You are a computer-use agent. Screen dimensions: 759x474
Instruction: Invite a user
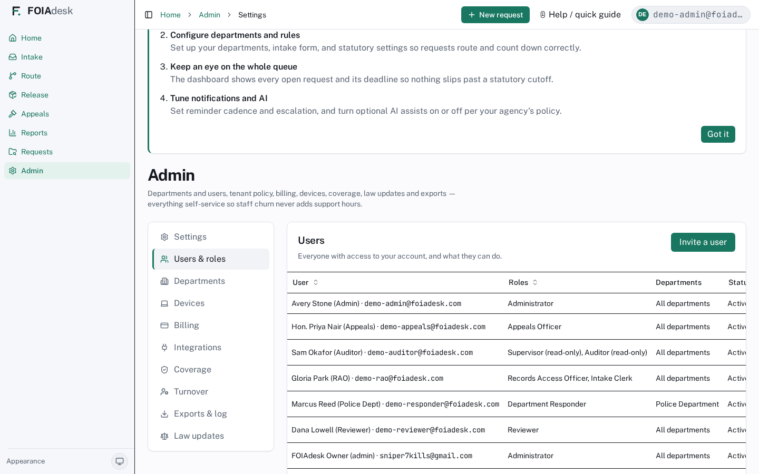coord(703,242)
